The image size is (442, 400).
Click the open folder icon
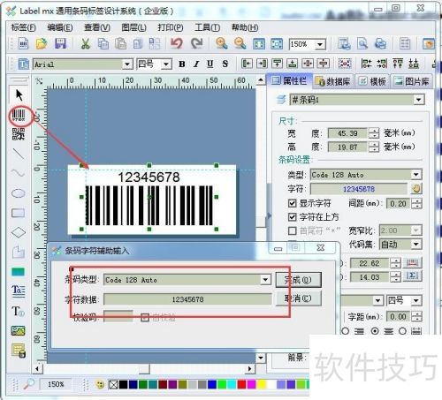click(42, 44)
